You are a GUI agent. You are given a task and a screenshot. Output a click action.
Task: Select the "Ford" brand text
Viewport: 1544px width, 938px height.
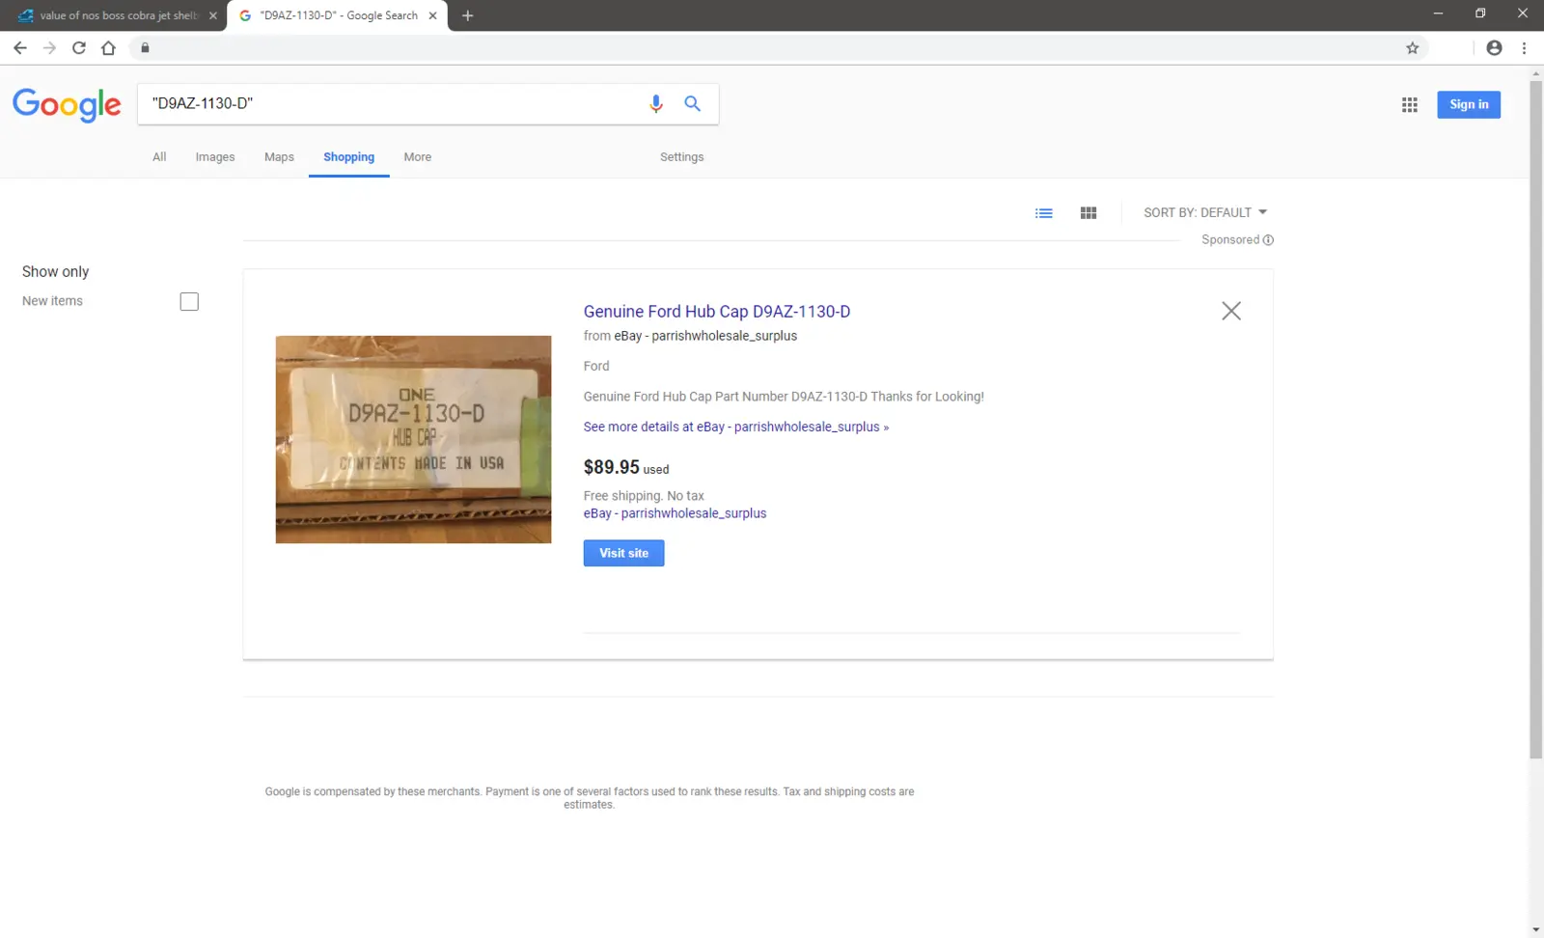click(x=596, y=366)
